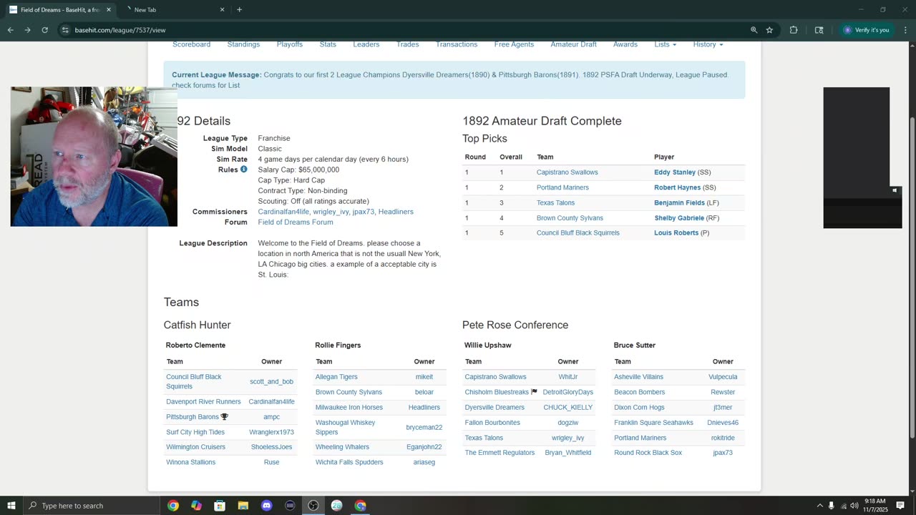
Task: Click the Windows taskbar search box
Action: click(92, 506)
